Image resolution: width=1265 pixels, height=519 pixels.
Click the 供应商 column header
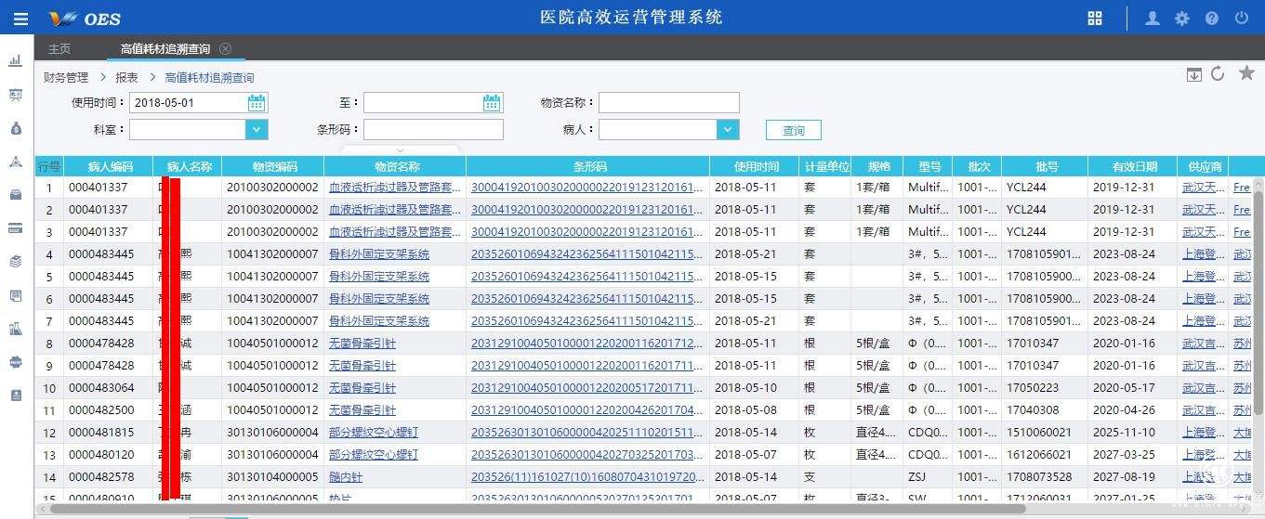pyautogui.click(x=1205, y=167)
